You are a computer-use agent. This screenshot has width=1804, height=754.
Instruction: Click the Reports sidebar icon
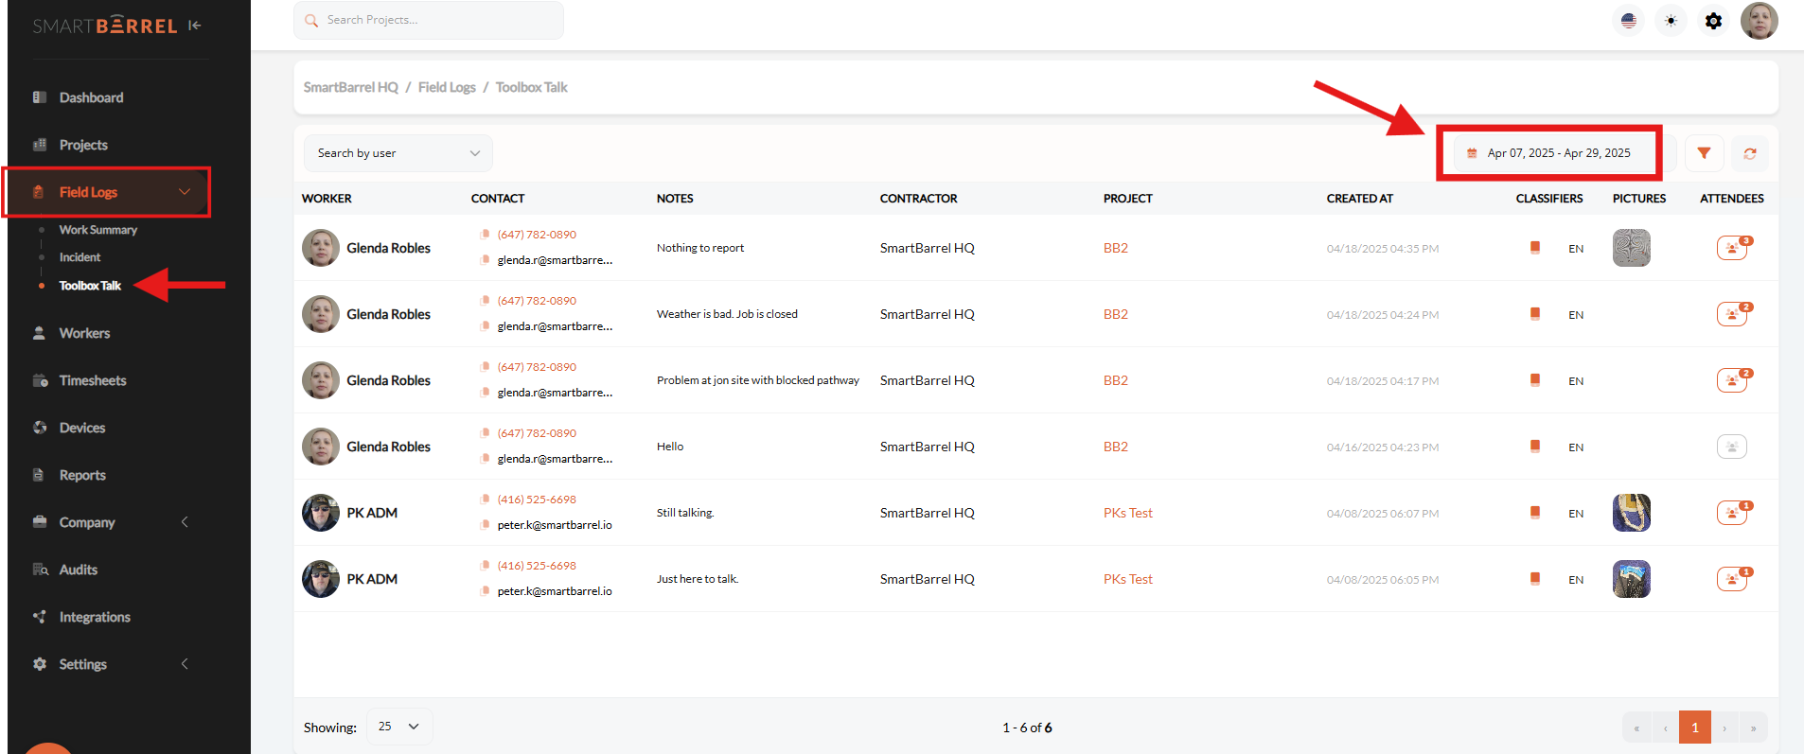tap(39, 475)
